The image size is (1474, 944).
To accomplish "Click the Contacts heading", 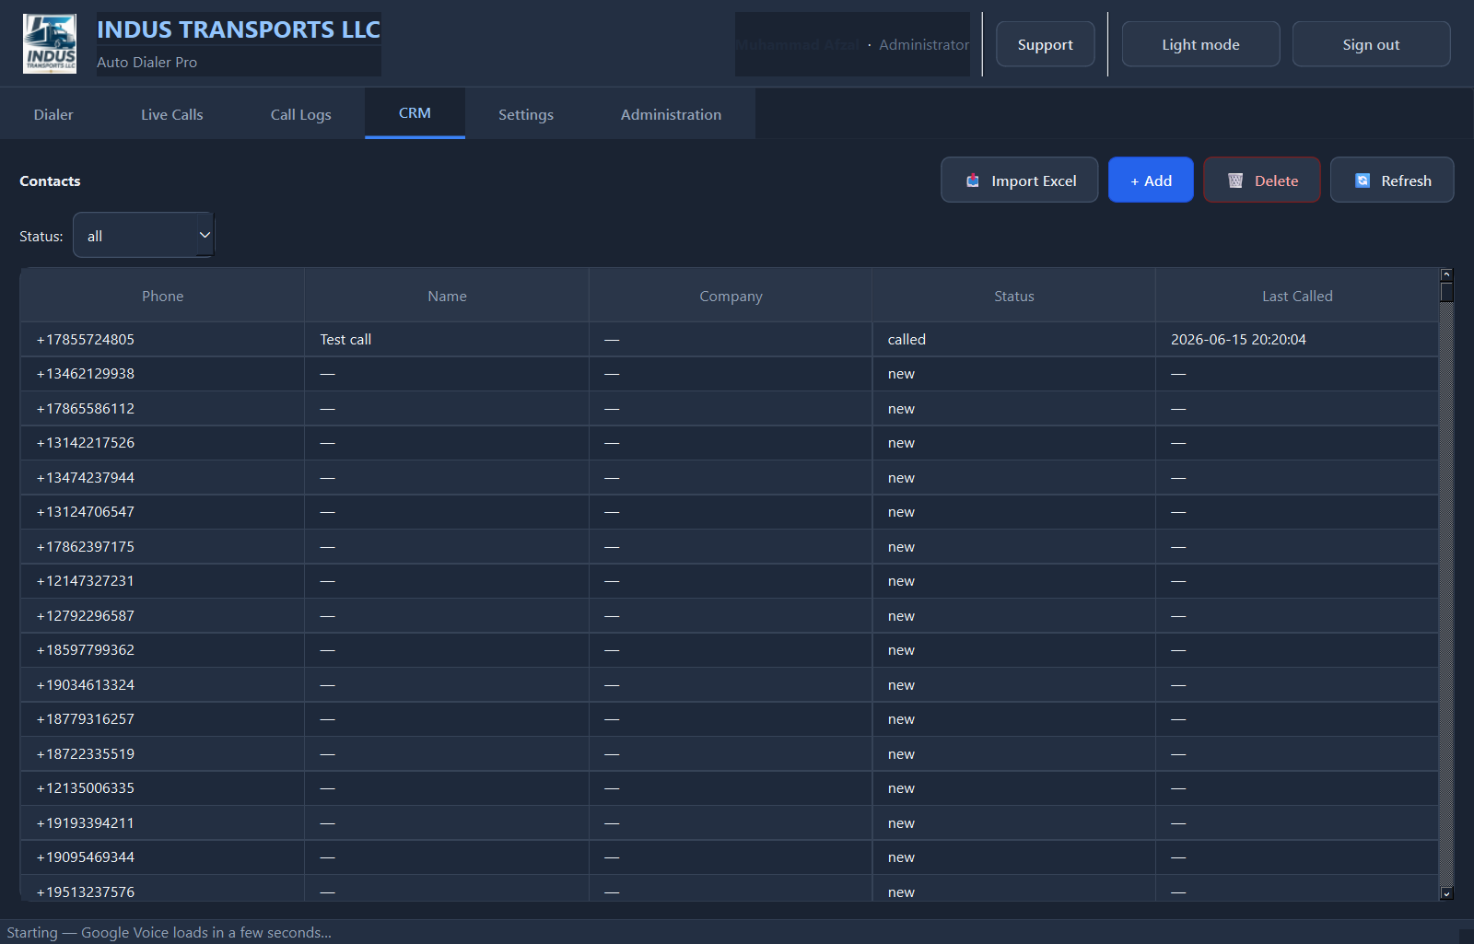I will click(50, 181).
